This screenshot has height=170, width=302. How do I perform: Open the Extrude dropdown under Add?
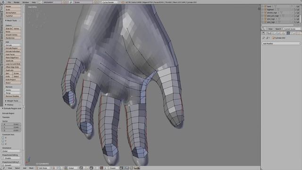pos(13,45)
